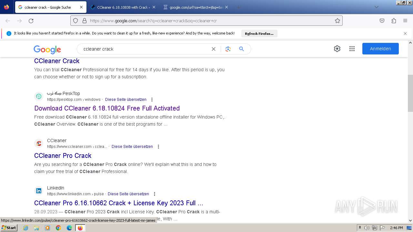Close the google.com/url tab
The image size is (413, 232).
pyautogui.click(x=227, y=7)
